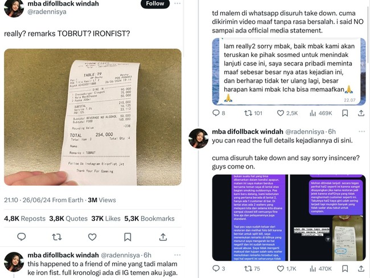Click the Follow button

coord(155,3)
